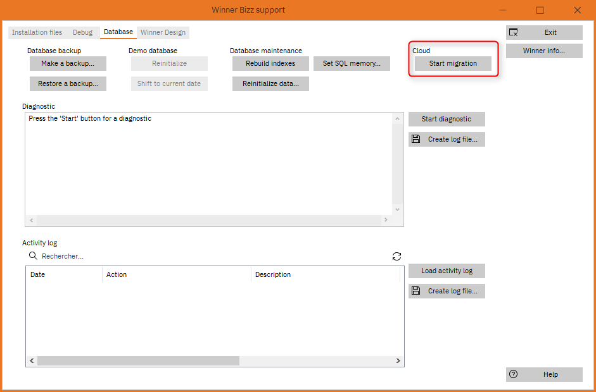Click the diagnostic text 'Press the Start button'
Viewport: 596px width, 392px height.
point(90,118)
